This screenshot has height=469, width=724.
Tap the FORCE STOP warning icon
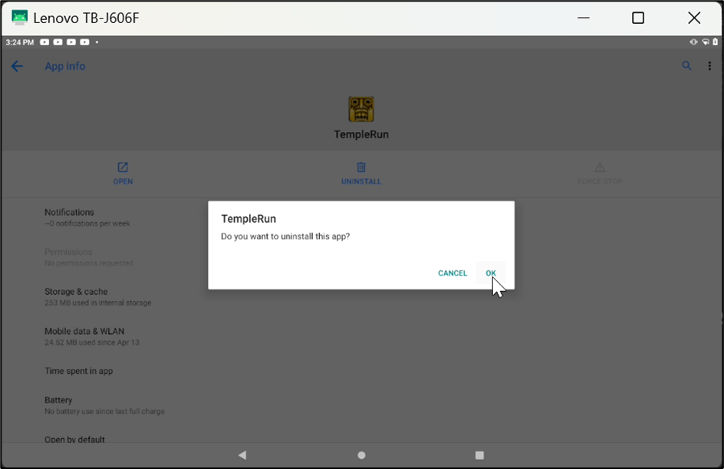point(600,167)
